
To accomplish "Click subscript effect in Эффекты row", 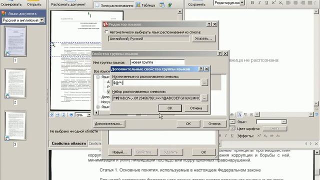I will pos(265,135).
